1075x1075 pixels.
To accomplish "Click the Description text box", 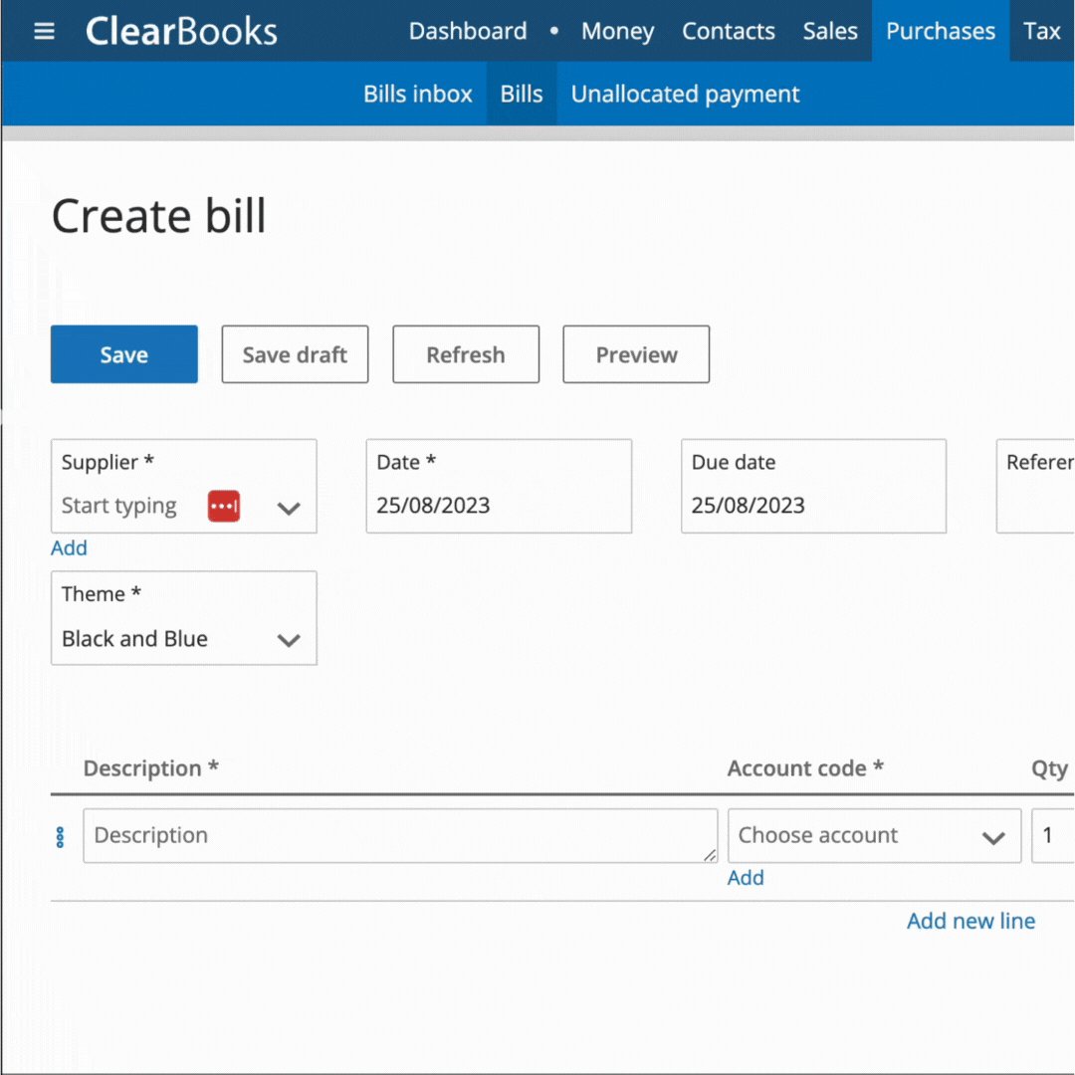I will (400, 835).
